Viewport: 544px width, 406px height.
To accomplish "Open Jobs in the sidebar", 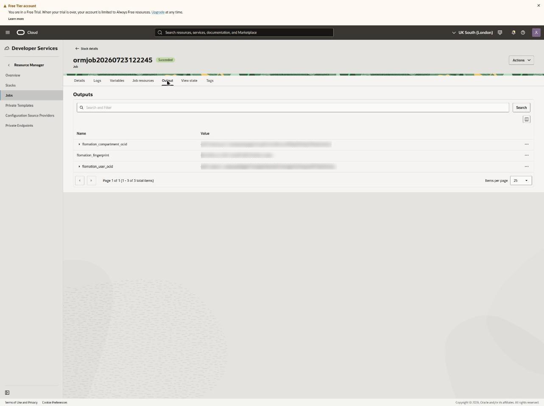I will [31, 95].
